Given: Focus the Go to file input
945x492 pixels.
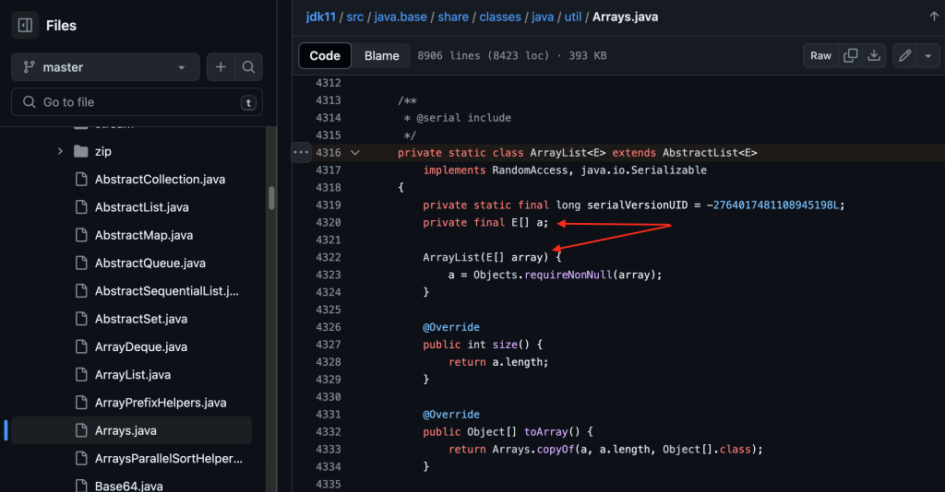Looking at the screenshot, I should tap(137, 102).
